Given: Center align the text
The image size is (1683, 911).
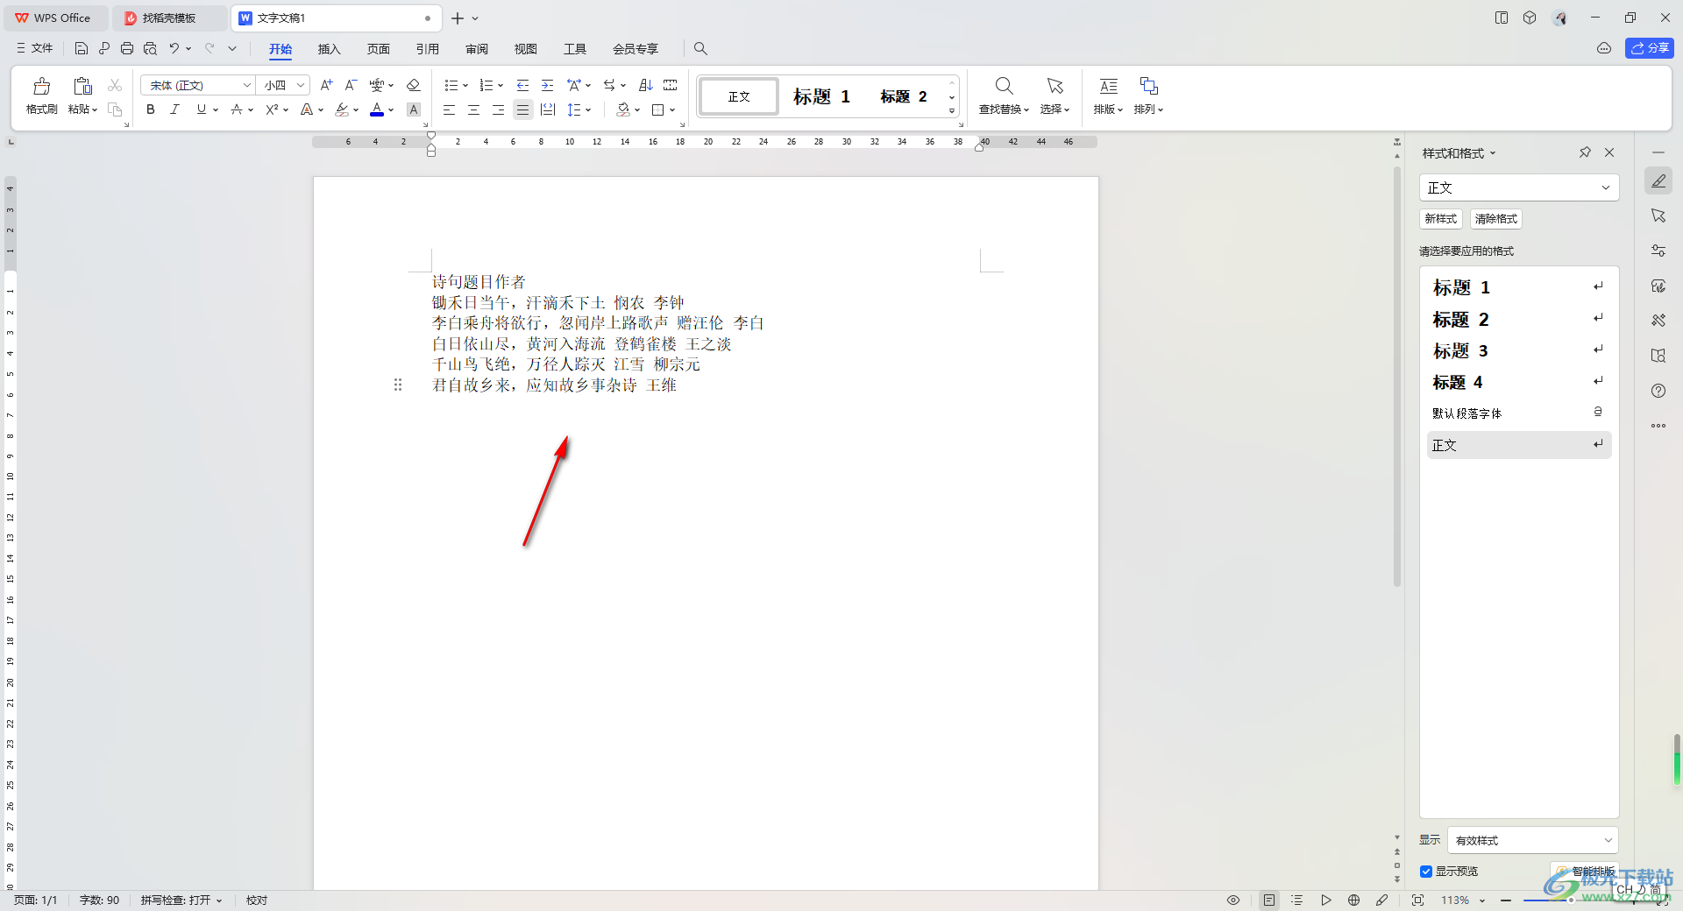Looking at the screenshot, I should coord(473,109).
